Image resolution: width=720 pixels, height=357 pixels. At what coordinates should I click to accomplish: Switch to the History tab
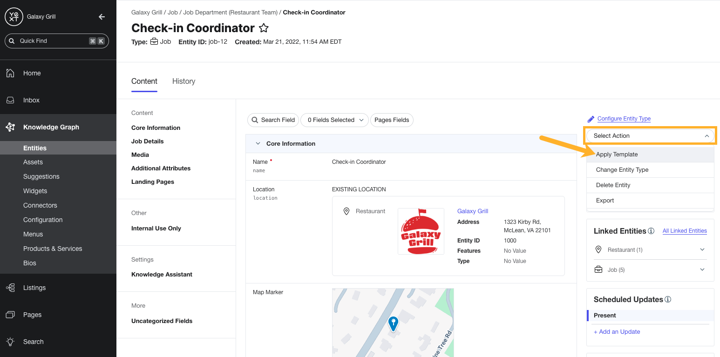pyautogui.click(x=183, y=81)
